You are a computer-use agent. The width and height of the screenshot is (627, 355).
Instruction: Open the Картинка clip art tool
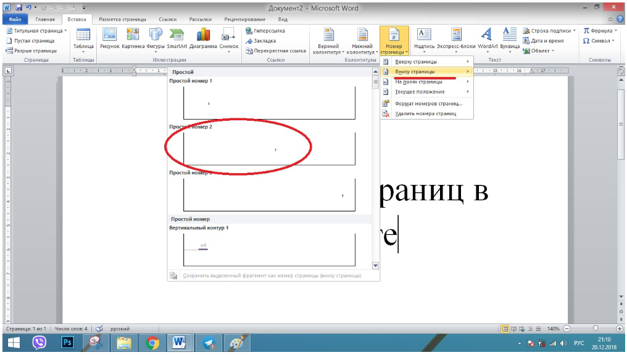coord(133,39)
